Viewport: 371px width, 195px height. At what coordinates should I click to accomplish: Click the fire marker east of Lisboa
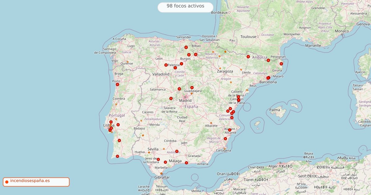pyautogui.click(x=118, y=125)
